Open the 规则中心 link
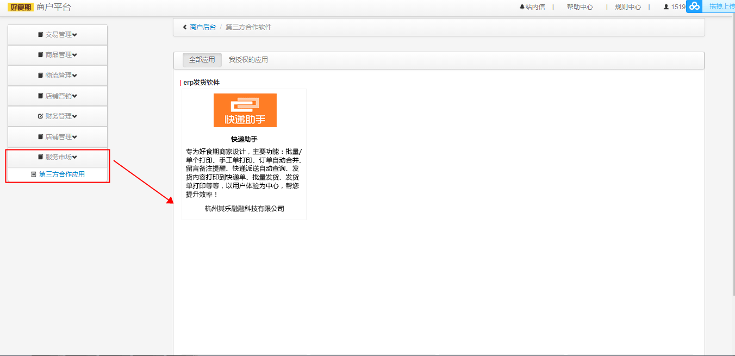The image size is (735, 356). tap(628, 7)
